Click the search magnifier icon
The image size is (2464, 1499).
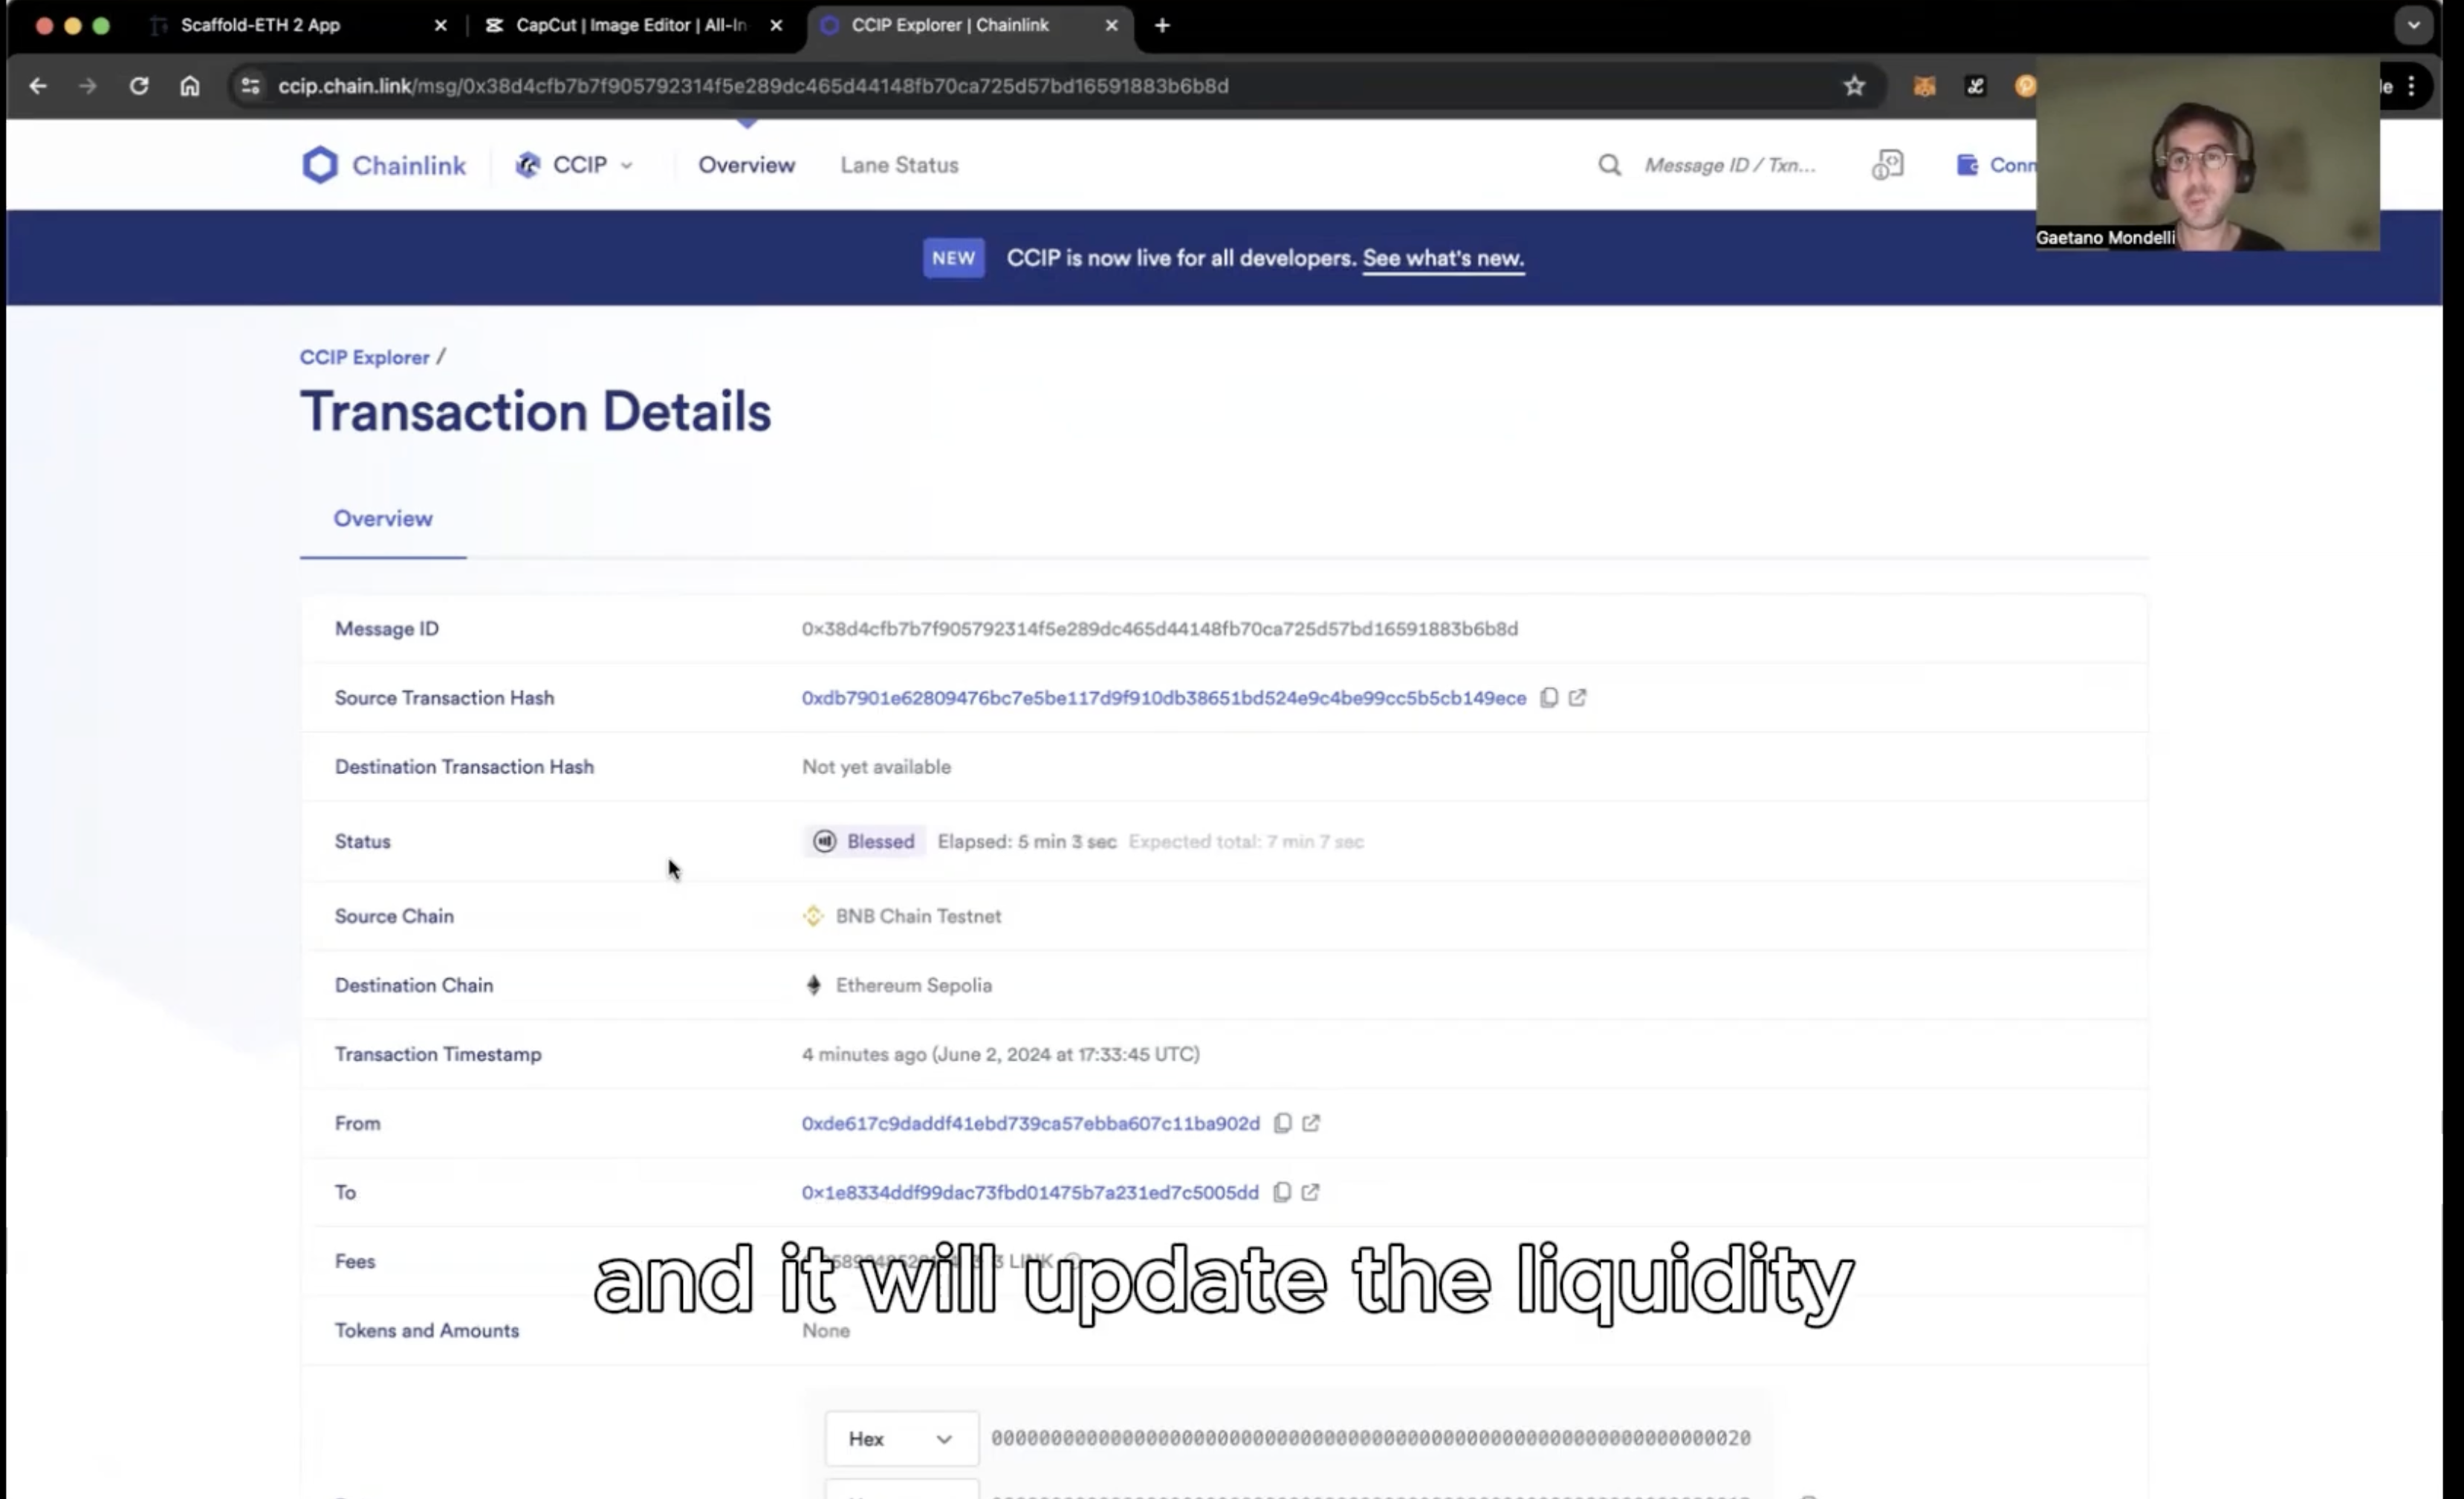1609,165
